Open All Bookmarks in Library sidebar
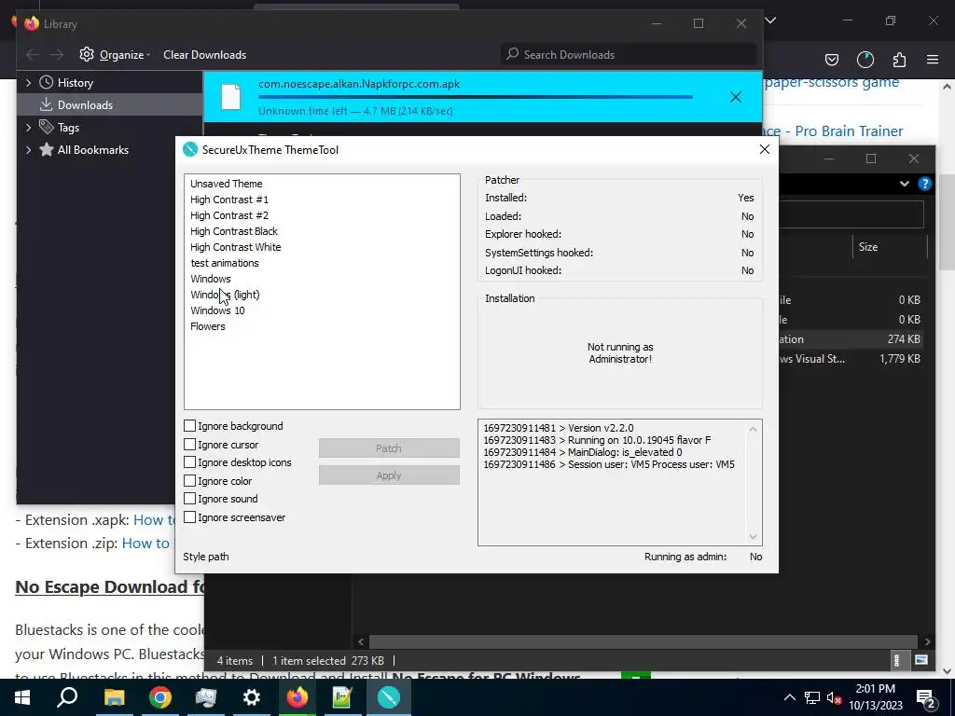The width and height of the screenshot is (955, 716). tap(92, 150)
